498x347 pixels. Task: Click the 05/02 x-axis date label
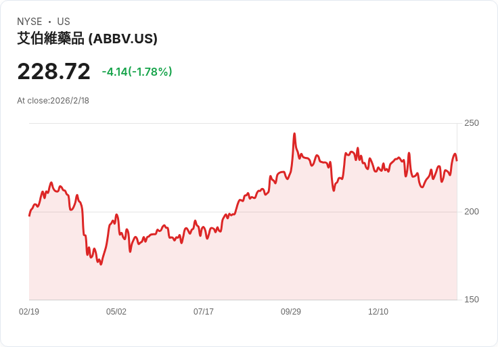[116, 311]
